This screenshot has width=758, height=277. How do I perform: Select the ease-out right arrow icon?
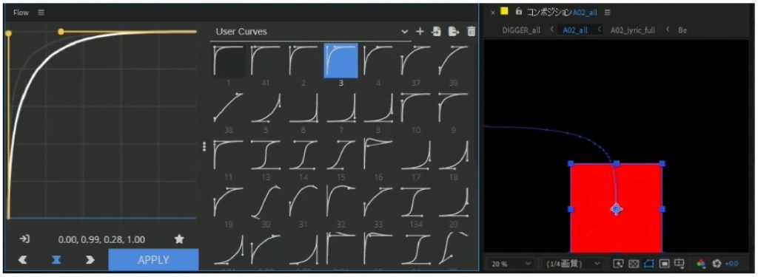(90, 259)
